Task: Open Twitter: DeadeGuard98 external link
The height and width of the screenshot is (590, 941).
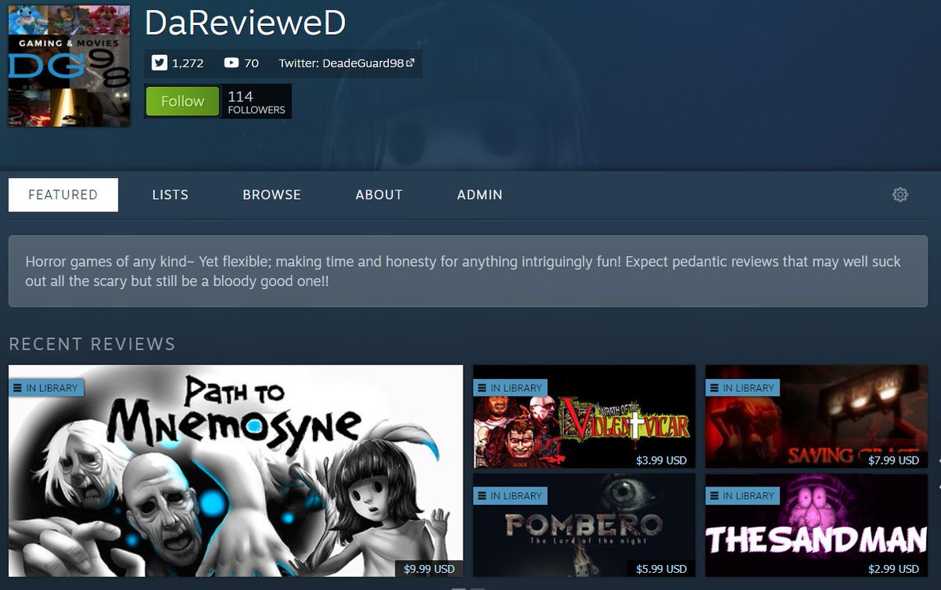Action: point(346,63)
